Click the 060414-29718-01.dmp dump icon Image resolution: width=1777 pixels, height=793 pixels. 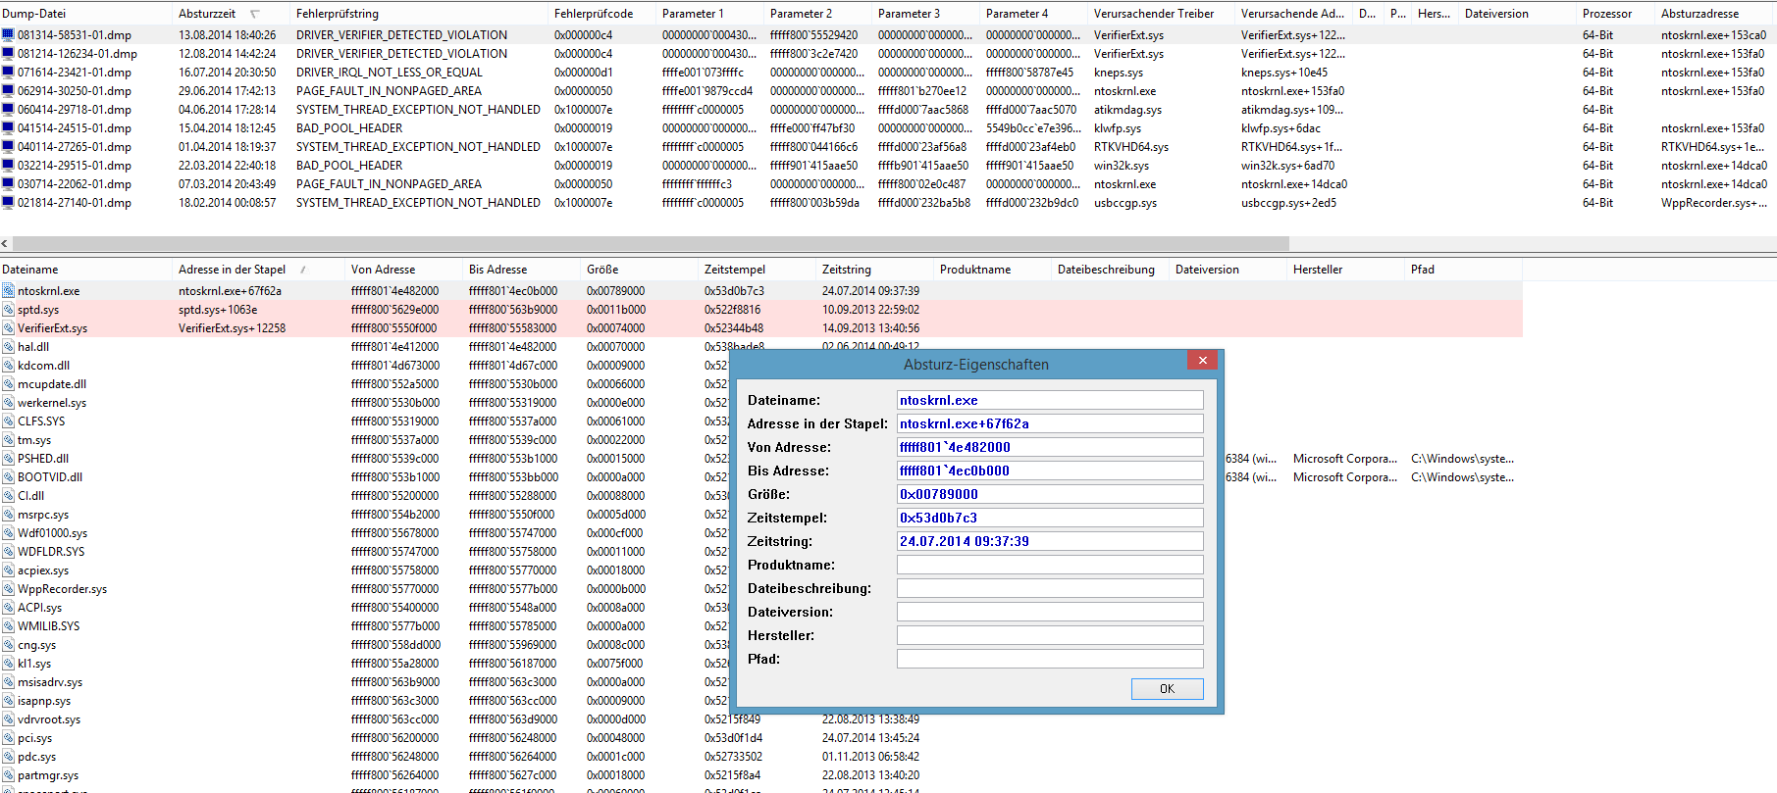coord(8,109)
